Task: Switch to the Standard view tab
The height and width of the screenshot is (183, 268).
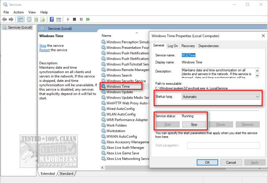Action: coord(66,174)
